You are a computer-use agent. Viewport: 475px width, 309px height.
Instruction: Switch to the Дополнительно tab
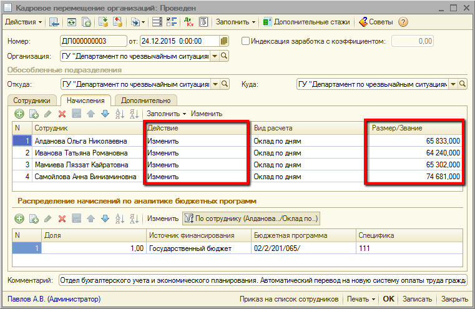point(145,100)
